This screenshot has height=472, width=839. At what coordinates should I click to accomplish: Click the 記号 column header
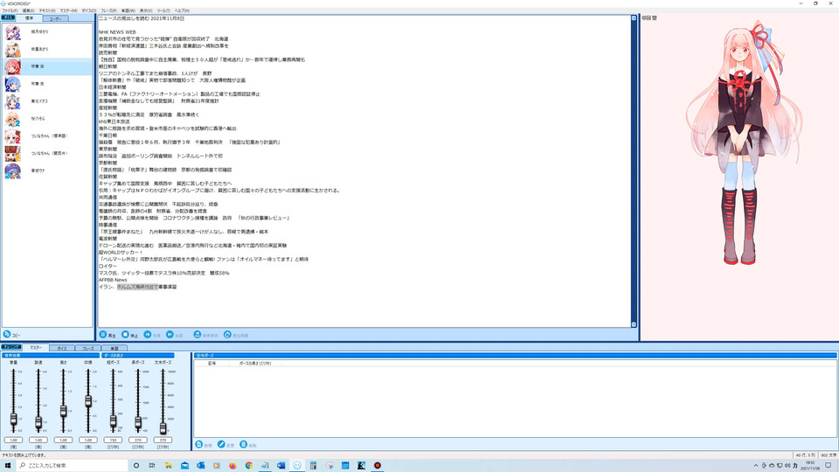[x=211, y=364]
